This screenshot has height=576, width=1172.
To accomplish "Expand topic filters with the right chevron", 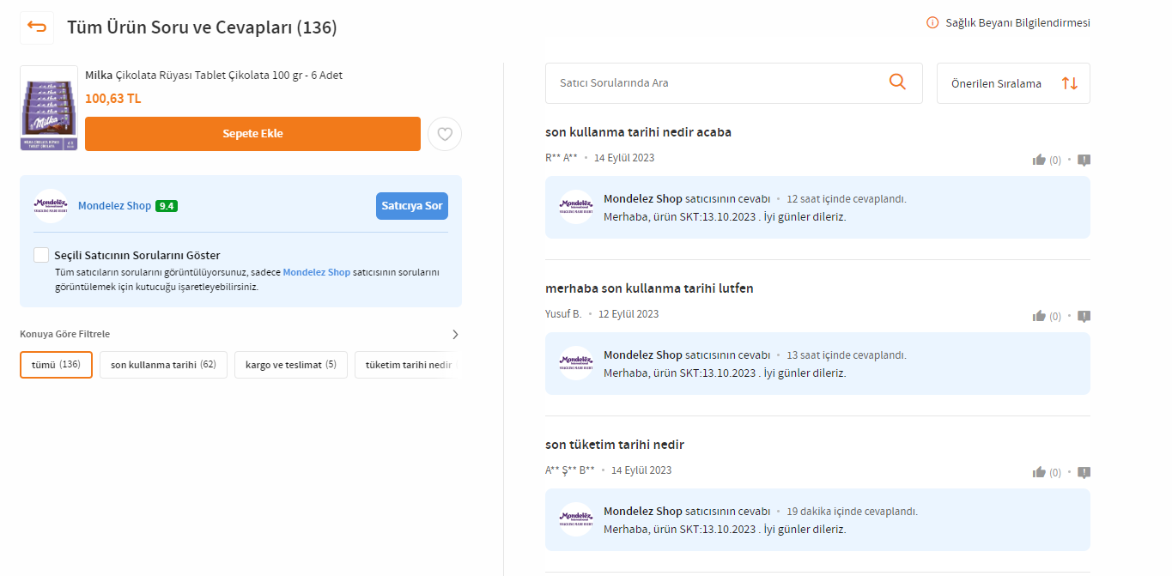I will (x=455, y=334).
